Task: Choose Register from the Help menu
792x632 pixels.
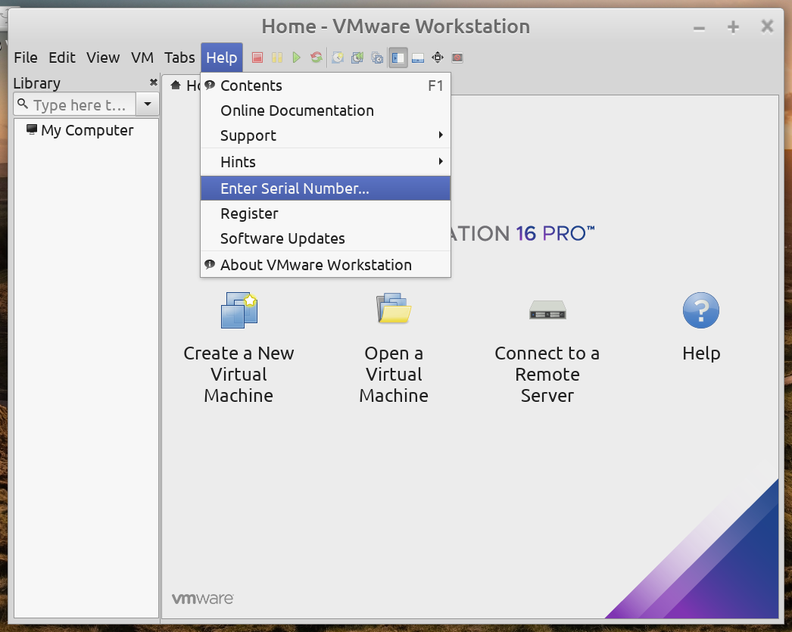Action: click(326, 213)
